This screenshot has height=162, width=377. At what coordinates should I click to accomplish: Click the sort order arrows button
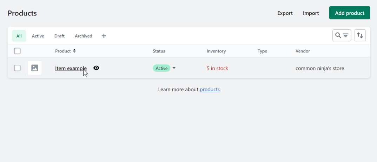(x=360, y=35)
